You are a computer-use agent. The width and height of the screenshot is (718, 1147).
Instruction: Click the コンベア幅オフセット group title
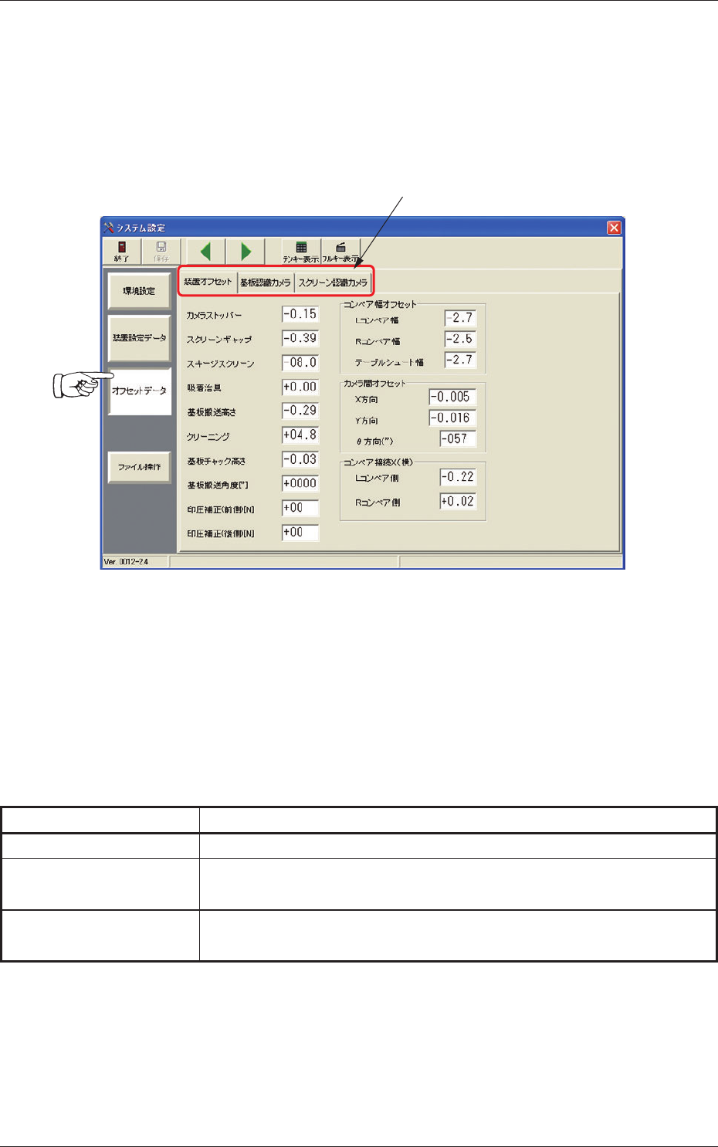point(380,305)
